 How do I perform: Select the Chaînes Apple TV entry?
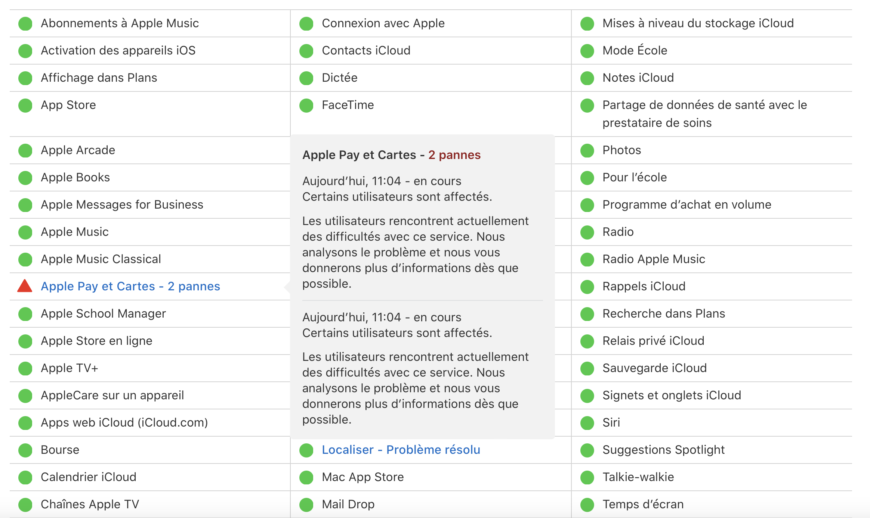pos(90,504)
